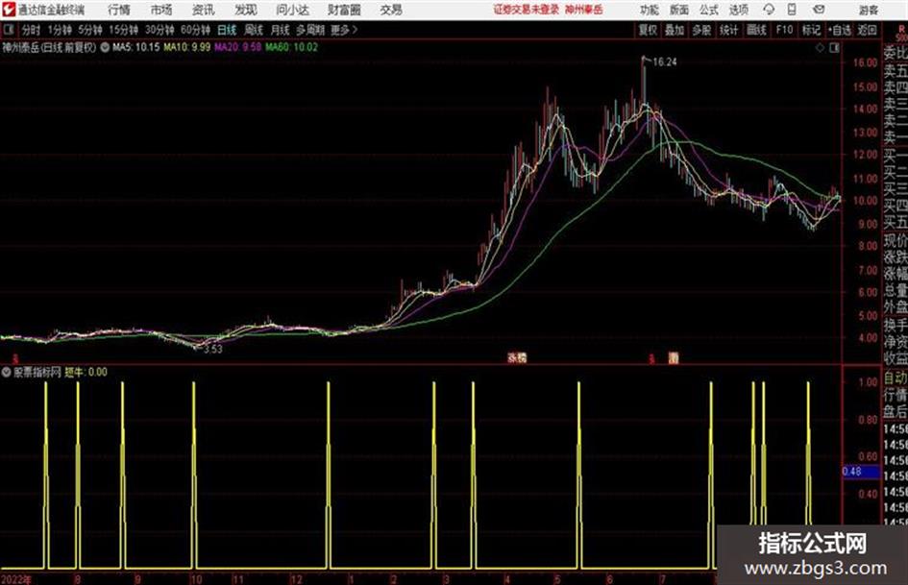
Task: Toggle the side panel icon at chart top right
Action: (x=834, y=48)
